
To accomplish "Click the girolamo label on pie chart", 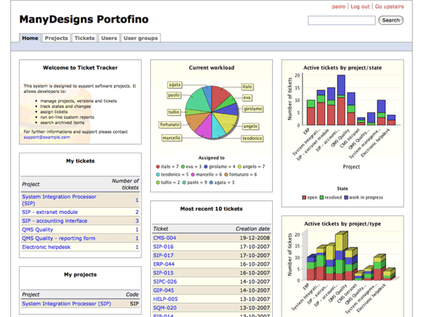I will tap(252, 109).
